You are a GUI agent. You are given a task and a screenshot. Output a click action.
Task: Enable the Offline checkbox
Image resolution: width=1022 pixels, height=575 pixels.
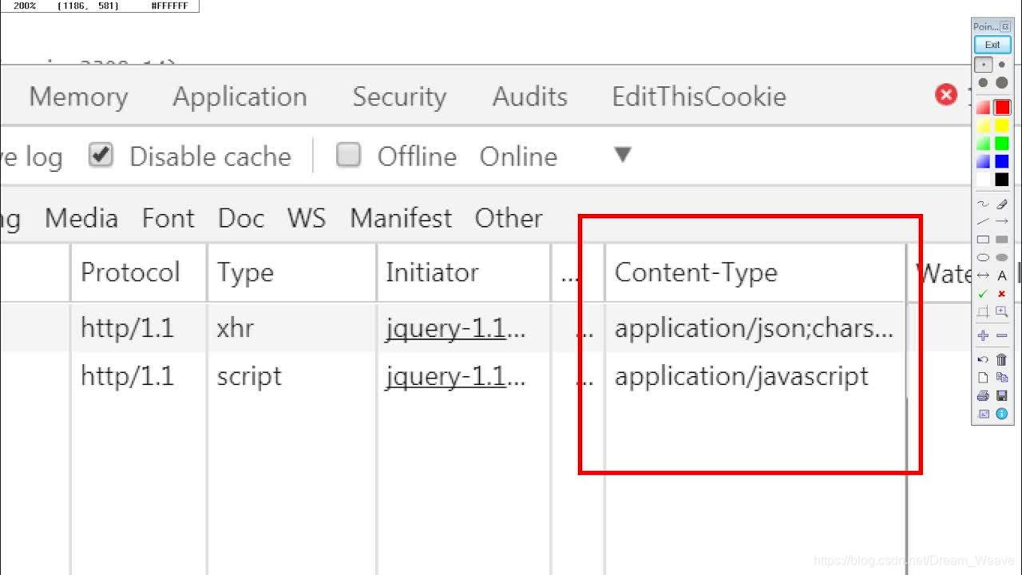click(349, 156)
